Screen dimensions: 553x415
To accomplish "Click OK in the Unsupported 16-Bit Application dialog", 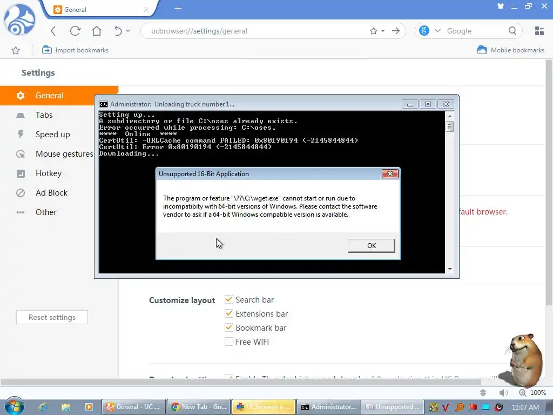I will click(x=372, y=246).
